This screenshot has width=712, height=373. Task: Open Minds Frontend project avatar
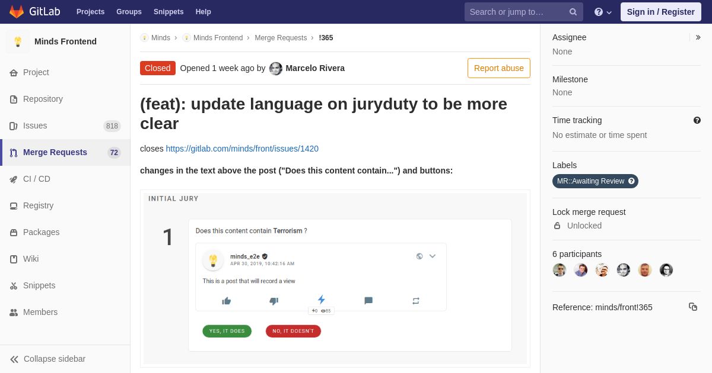[x=18, y=41]
